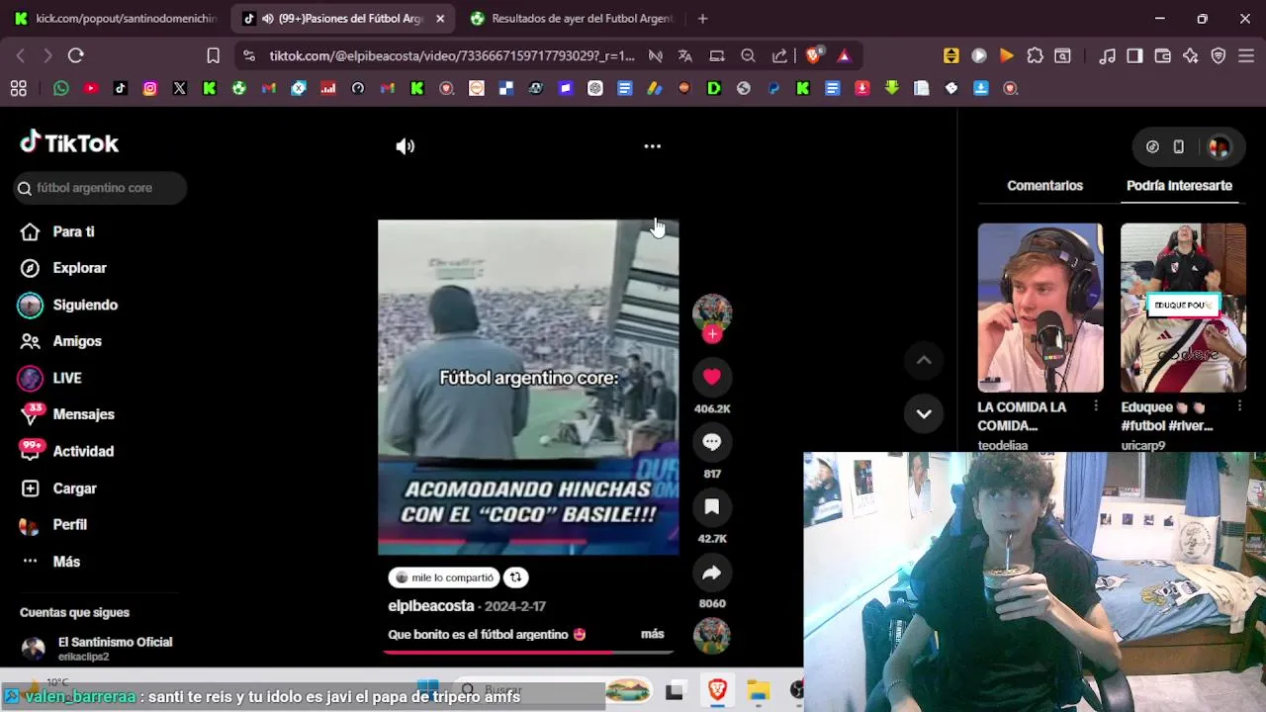Click the coin icon in TikTok header
This screenshot has height=712, width=1266.
click(x=1152, y=147)
